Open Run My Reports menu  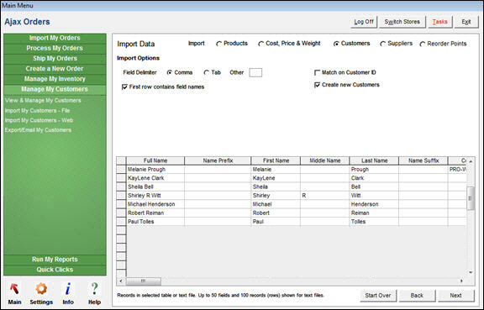[55, 260]
